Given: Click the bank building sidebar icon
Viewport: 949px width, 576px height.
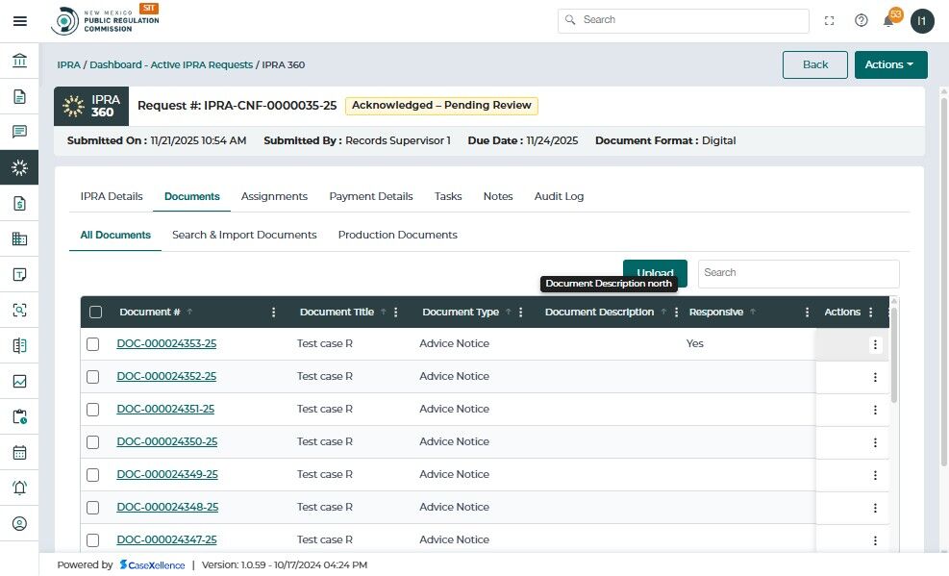Looking at the screenshot, I should pyautogui.click(x=19, y=62).
